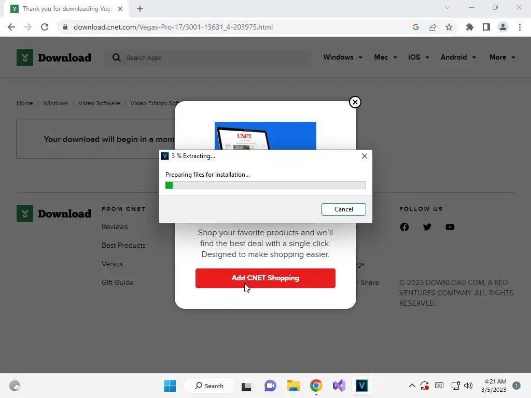Image resolution: width=531 pixels, height=398 pixels.
Task: Bookmark this page with the star icon
Action: click(449, 27)
